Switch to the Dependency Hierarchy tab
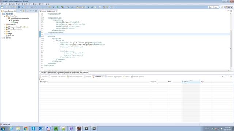Screen dimensions: 234x131 (x=64, y=73)
